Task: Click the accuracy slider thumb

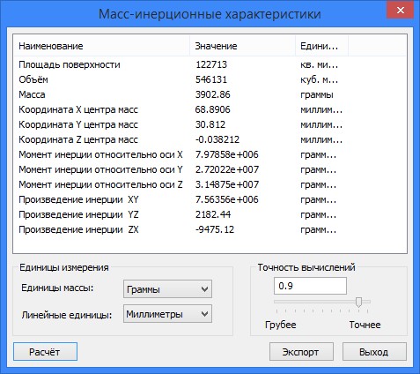Action: tap(358, 302)
